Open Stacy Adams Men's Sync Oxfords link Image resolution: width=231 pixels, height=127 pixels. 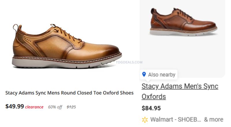180,91
